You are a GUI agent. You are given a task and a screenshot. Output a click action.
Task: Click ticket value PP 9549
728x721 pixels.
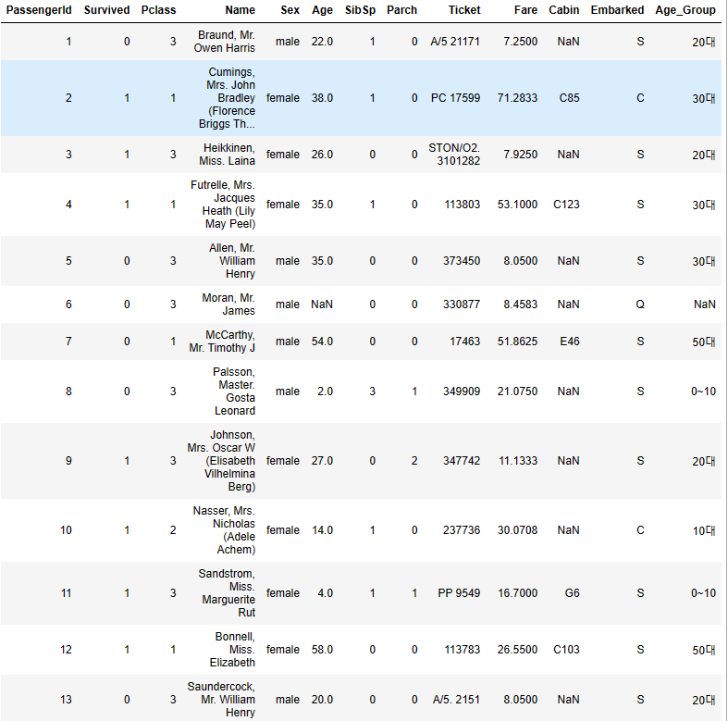(459, 593)
